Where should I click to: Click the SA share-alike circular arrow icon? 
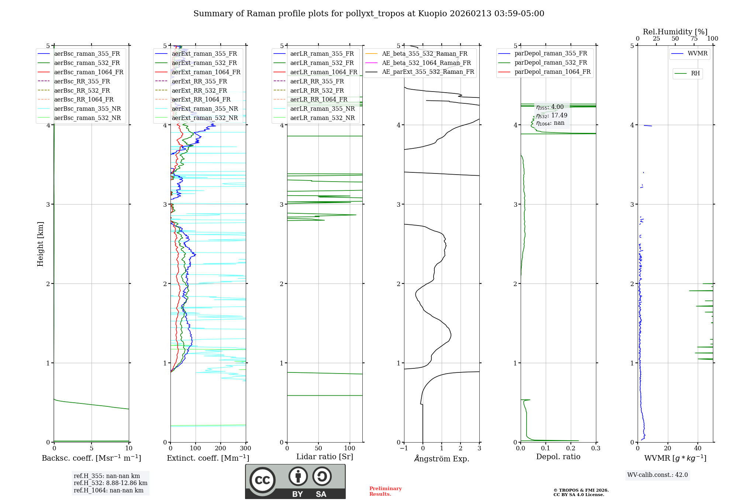(x=322, y=476)
